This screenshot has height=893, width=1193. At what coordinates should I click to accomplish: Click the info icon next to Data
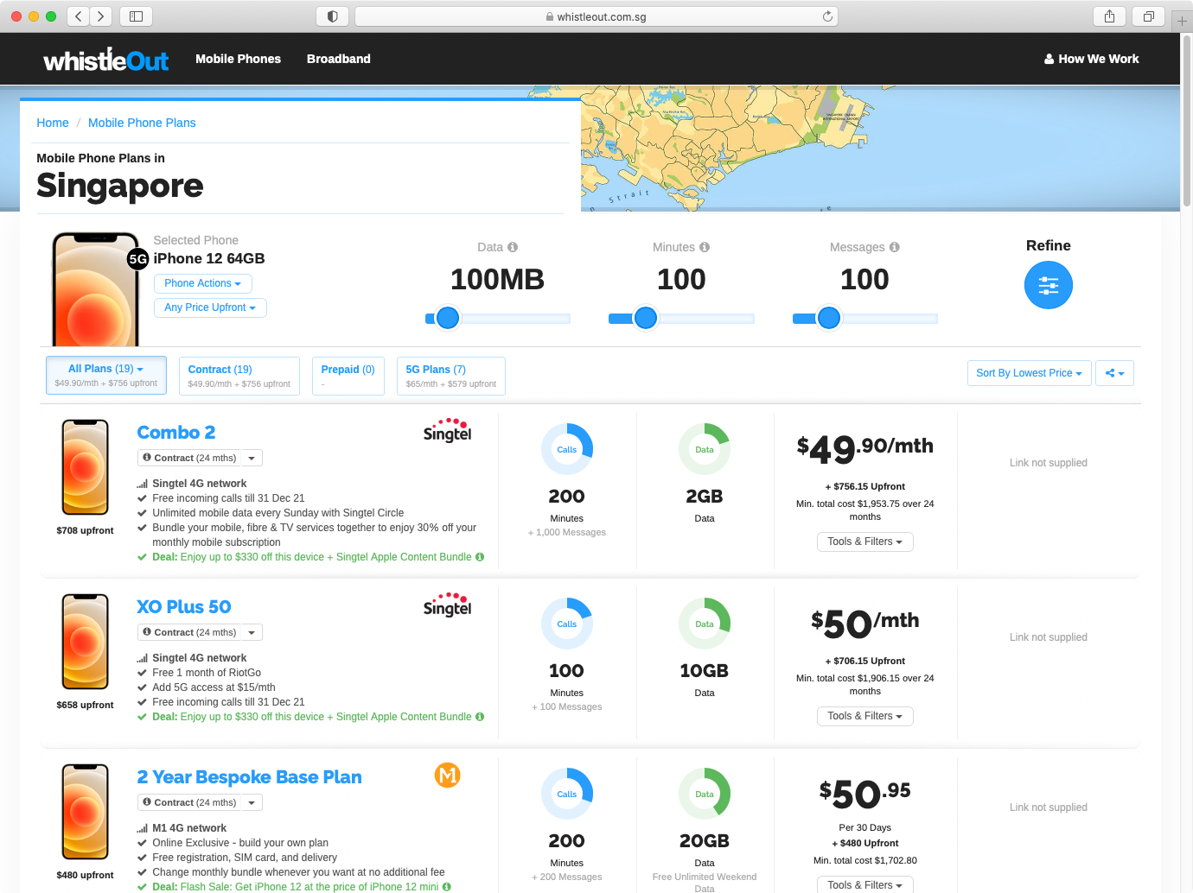(513, 247)
